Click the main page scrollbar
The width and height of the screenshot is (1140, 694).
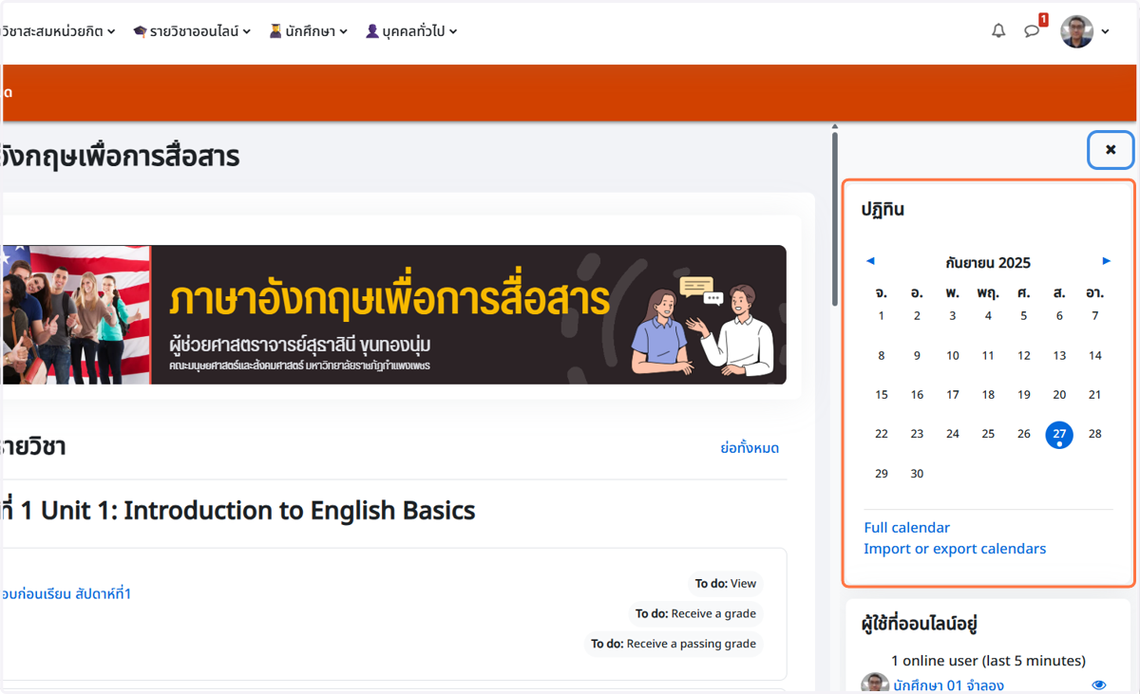coord(835,218)
